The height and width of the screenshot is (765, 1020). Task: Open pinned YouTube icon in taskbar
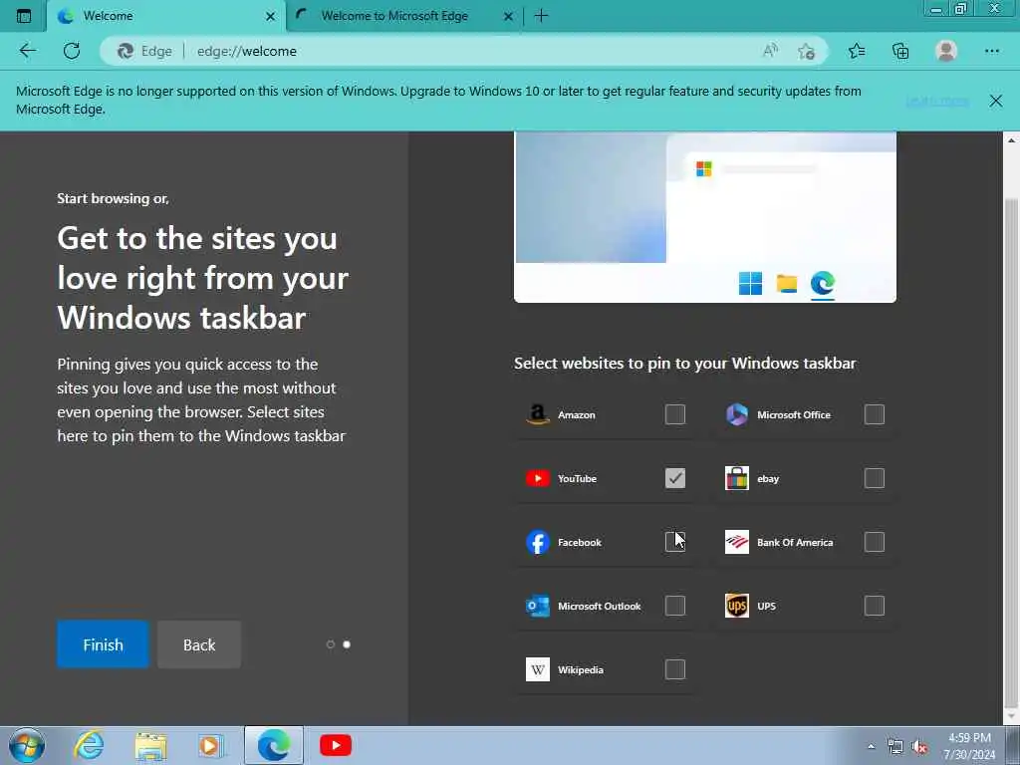(336, 745)
